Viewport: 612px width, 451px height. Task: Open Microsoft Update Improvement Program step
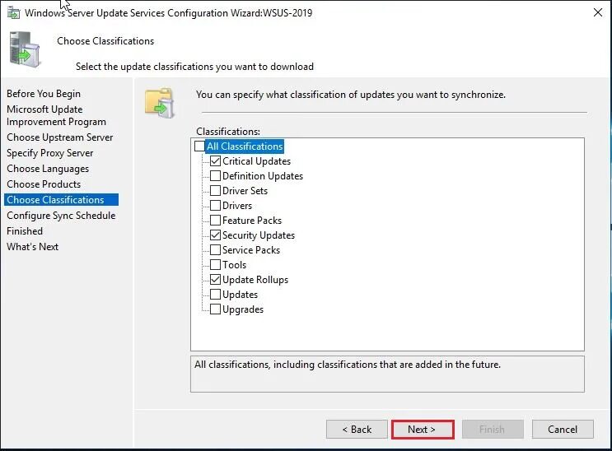pyautogui.click(x=56, y=115)
